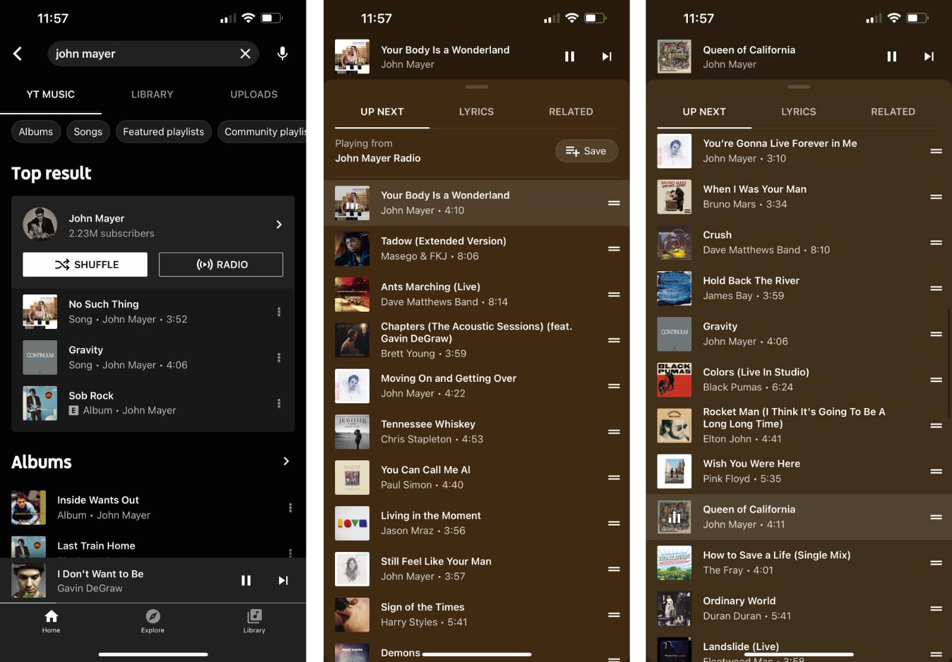Open options menu for No Such Thing

(278, 312)
